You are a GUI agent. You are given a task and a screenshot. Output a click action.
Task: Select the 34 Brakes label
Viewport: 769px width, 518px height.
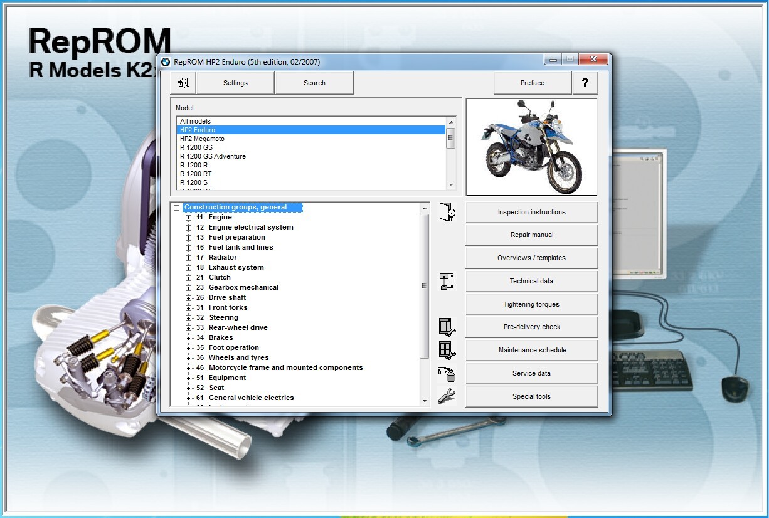(214, 337)
